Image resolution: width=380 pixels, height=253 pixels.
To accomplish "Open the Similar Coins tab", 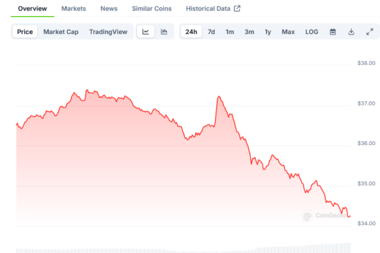I will click(x=151, y=9).
